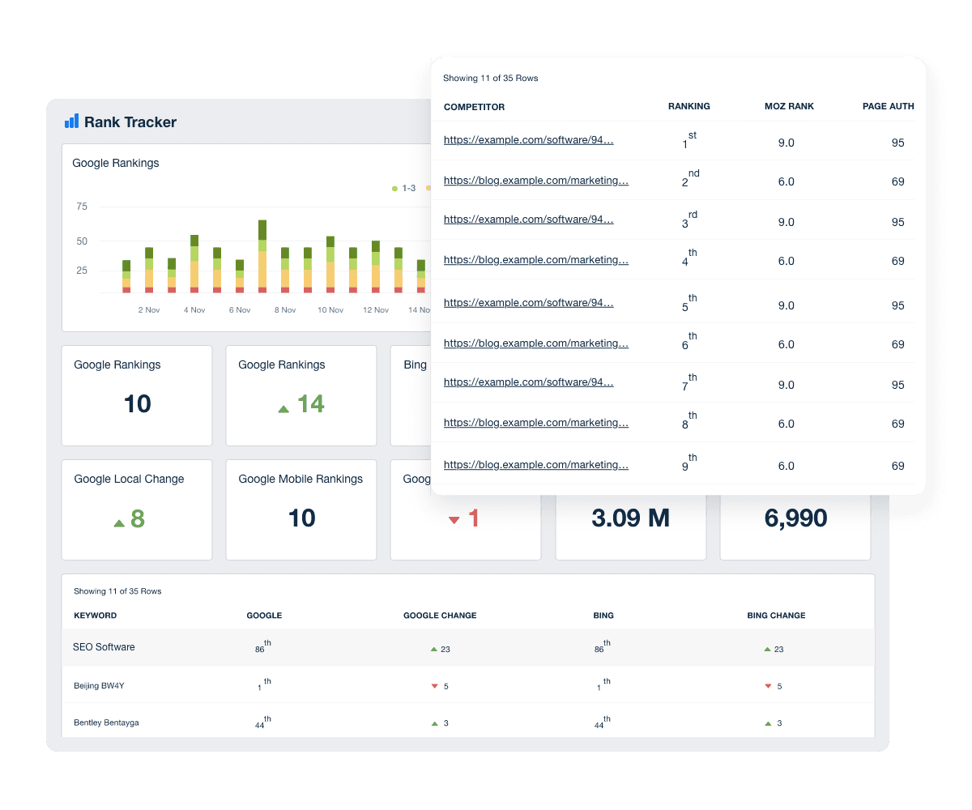Screen dimensions: 972x810
Task: Click the Google Mobile Rankings stat card
Action: [x=301, y=509]
